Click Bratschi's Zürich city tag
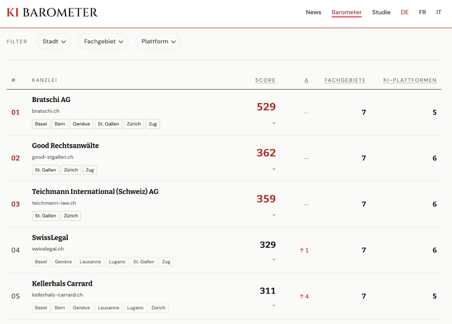Screen dimensions: 452x324 (134, 124)
